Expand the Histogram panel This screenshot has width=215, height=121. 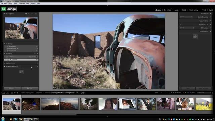(x=210, y=14)
